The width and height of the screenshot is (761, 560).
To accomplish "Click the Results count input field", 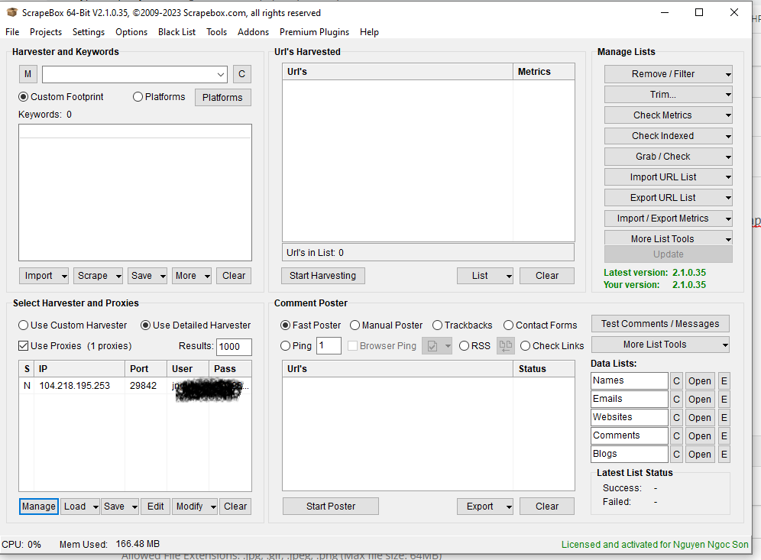I will pyautogui.click(x=234, y=347).
